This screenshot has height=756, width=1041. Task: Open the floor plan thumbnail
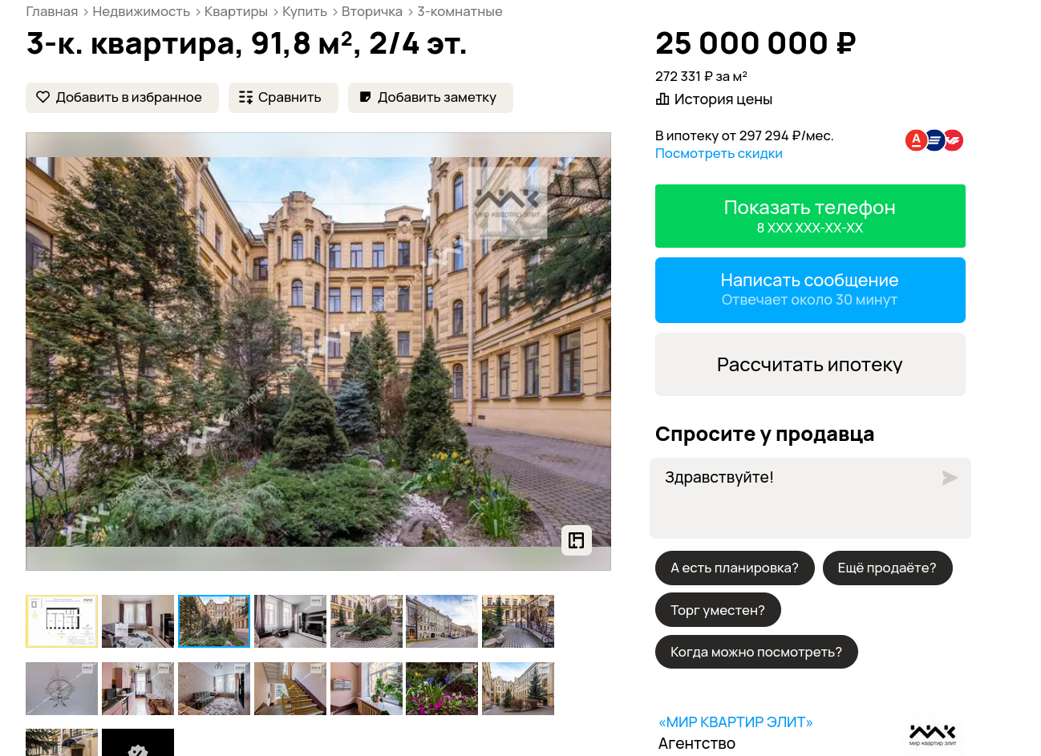coord(62,621)
